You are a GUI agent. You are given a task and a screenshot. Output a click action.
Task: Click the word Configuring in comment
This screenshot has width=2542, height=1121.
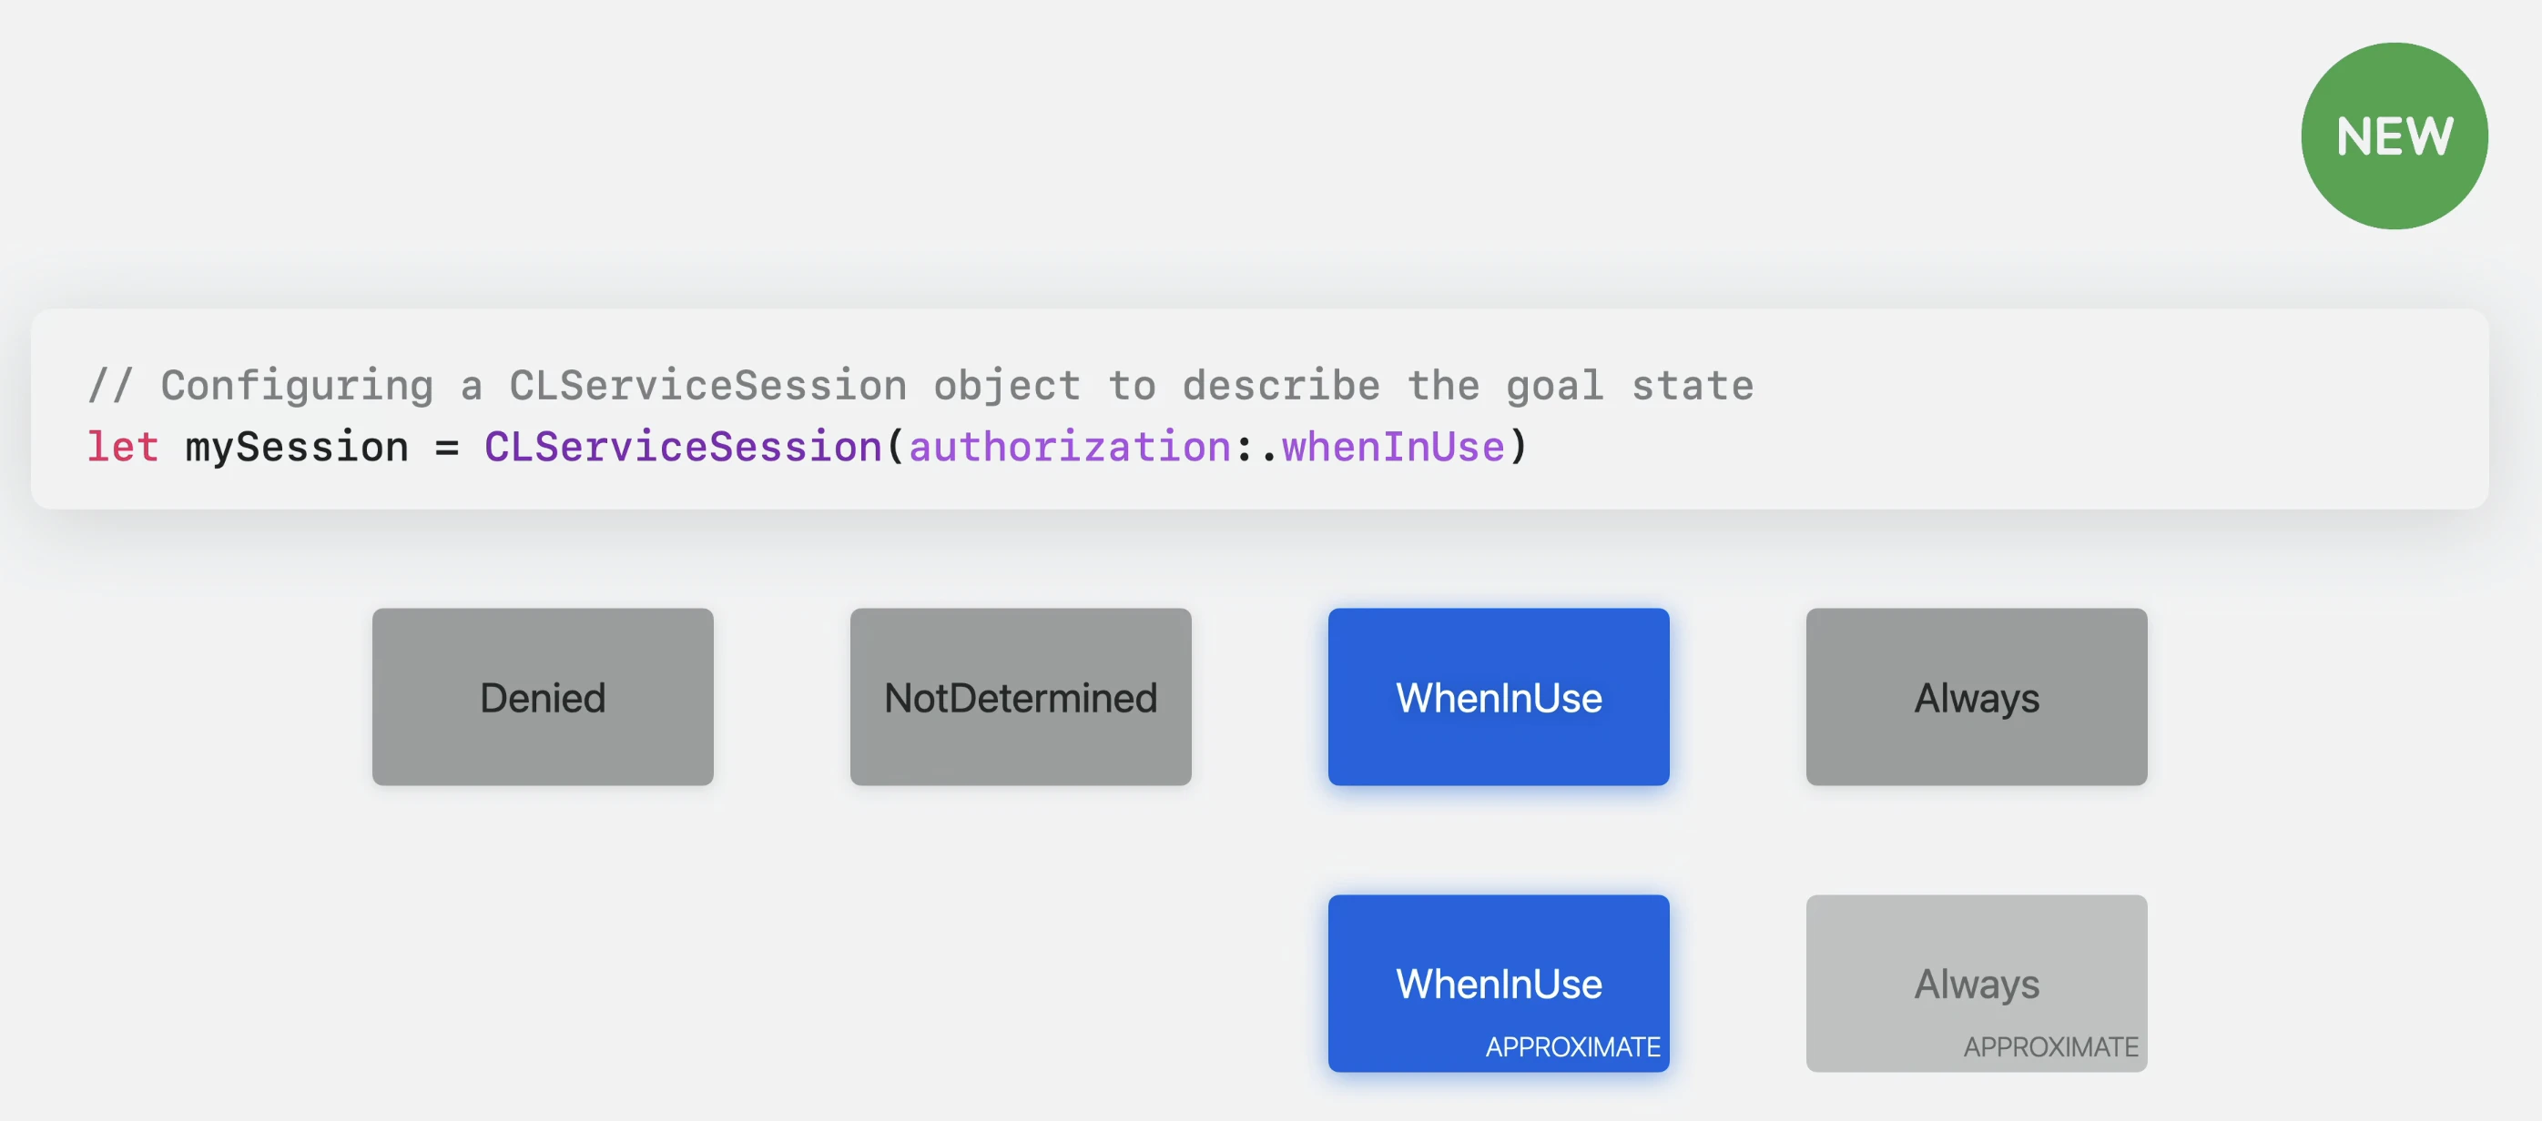coord(297,386)
